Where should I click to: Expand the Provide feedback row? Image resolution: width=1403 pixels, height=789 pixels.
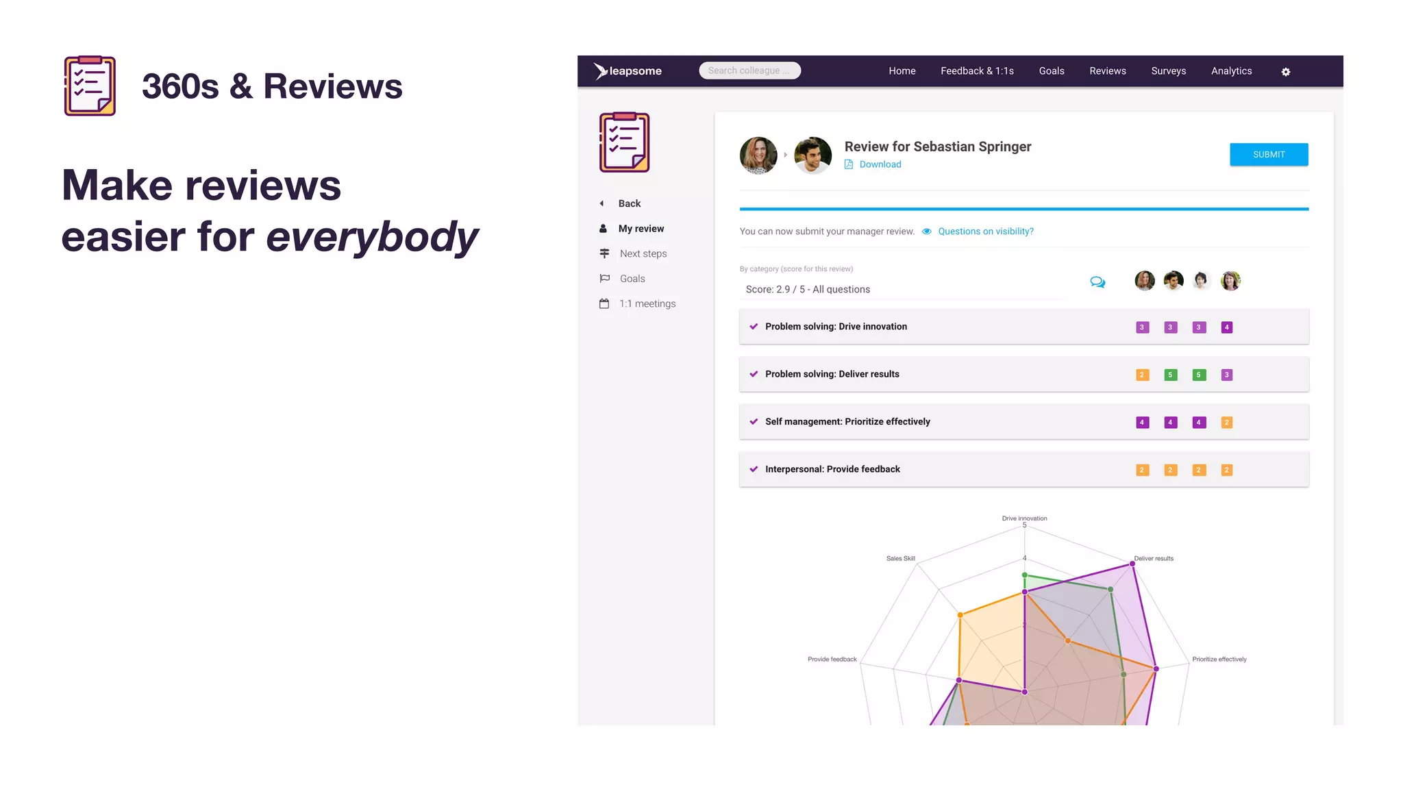[x=832, y=469]
